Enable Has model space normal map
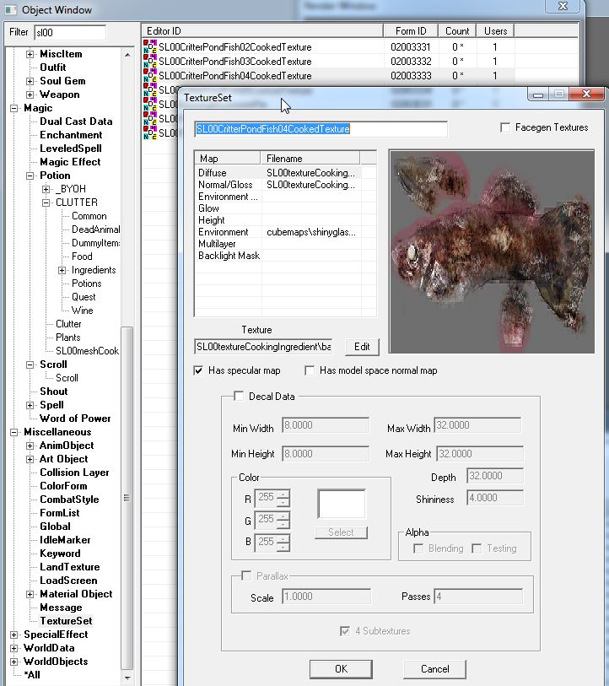Viewport: 609px width, 686px height. pyautogui.click(x=310, y=370)
